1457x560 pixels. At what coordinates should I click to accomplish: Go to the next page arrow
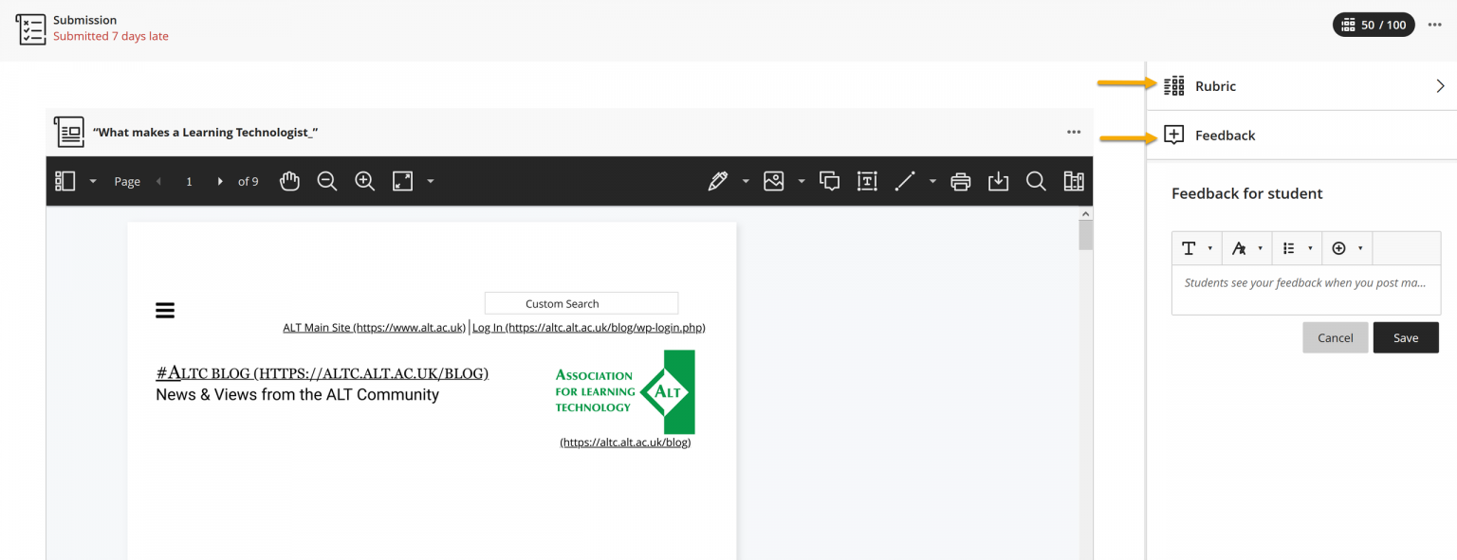coord(220,181)
